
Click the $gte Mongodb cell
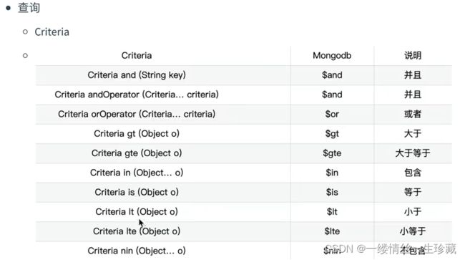click(332, 153)
